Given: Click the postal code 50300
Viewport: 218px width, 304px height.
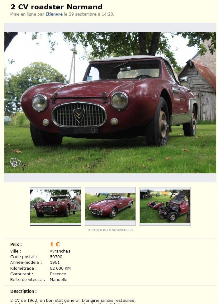Looking at the screenshot, I should coord(56,257).
